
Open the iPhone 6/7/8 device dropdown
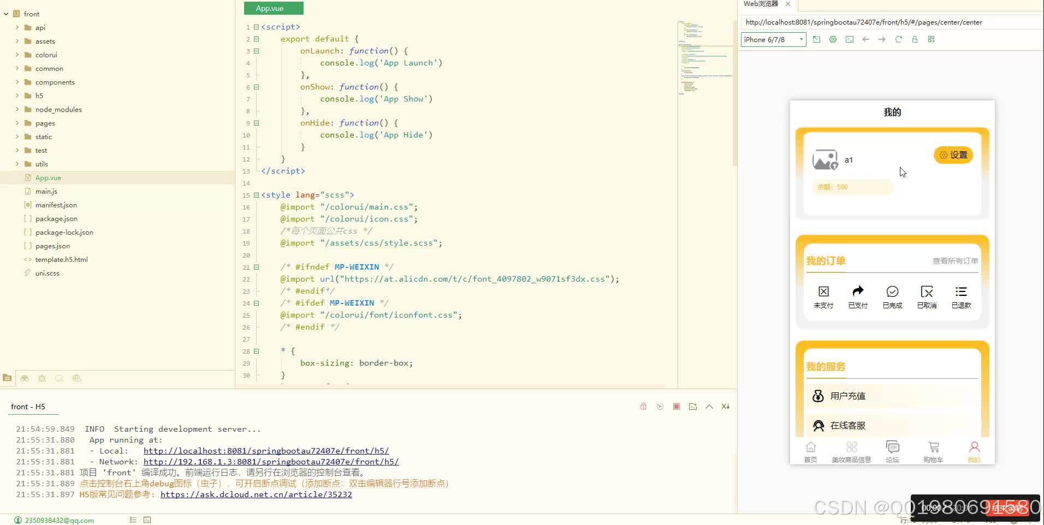774,39
